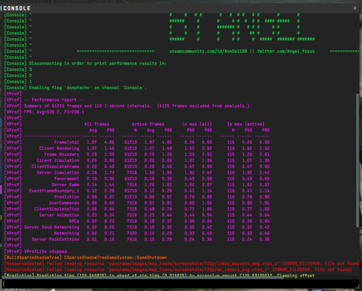Click the Server Send Networking row label
The width and height of the screenshot is (362, 291).
(52, 227)
